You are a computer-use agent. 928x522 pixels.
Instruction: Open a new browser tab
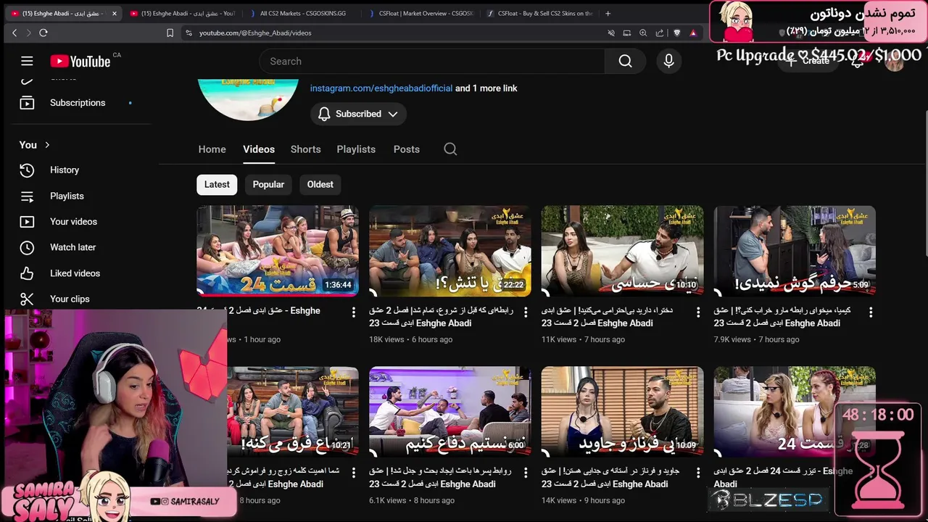coord(608,13)
